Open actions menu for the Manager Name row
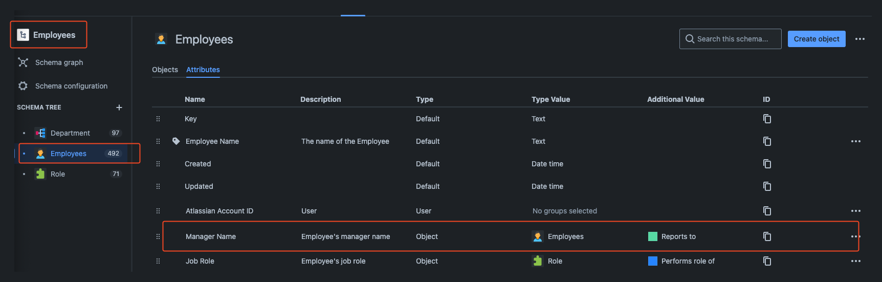Viewport: 882px width, 282px height. click(x=856, y=236)
